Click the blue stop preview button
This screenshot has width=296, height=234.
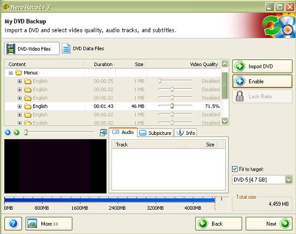8,133
